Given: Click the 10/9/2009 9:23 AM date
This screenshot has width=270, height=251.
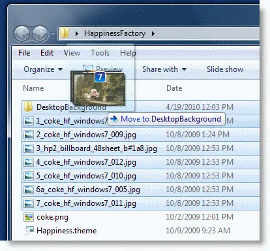Looking at the screenshot, I should coord(198,231).
